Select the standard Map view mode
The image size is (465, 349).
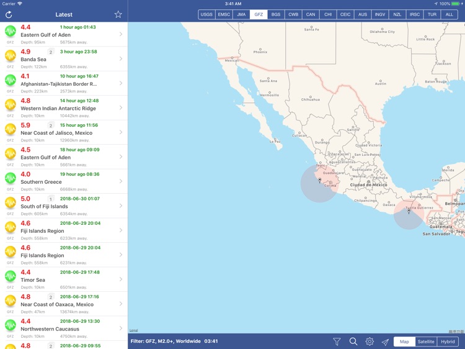404,342
